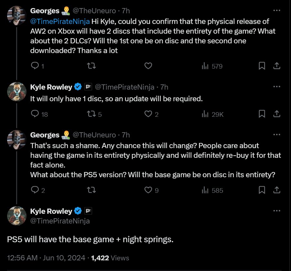Share Kyle Rowley's 1 disc reply
291x271 pixels.
pos(276,114)
